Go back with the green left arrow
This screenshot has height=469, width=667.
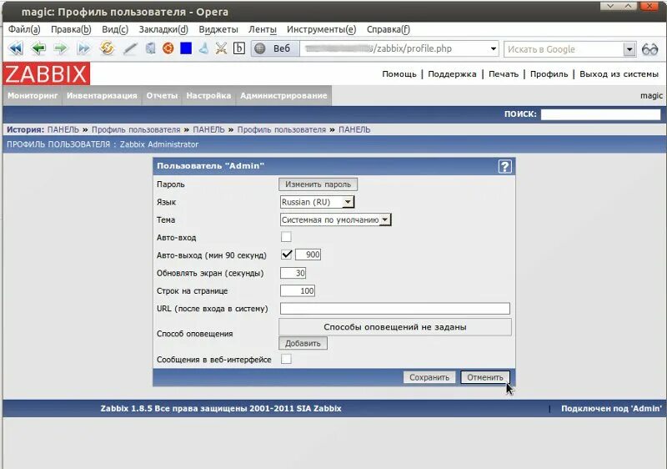[x=38, y=48]
